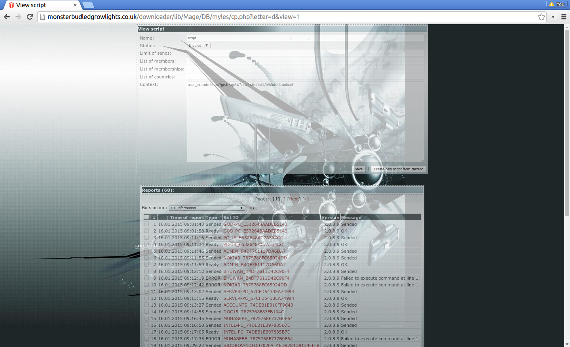Reload the current page
The height and width of the screenshot is (347, 570).
(x=30, y=17)
